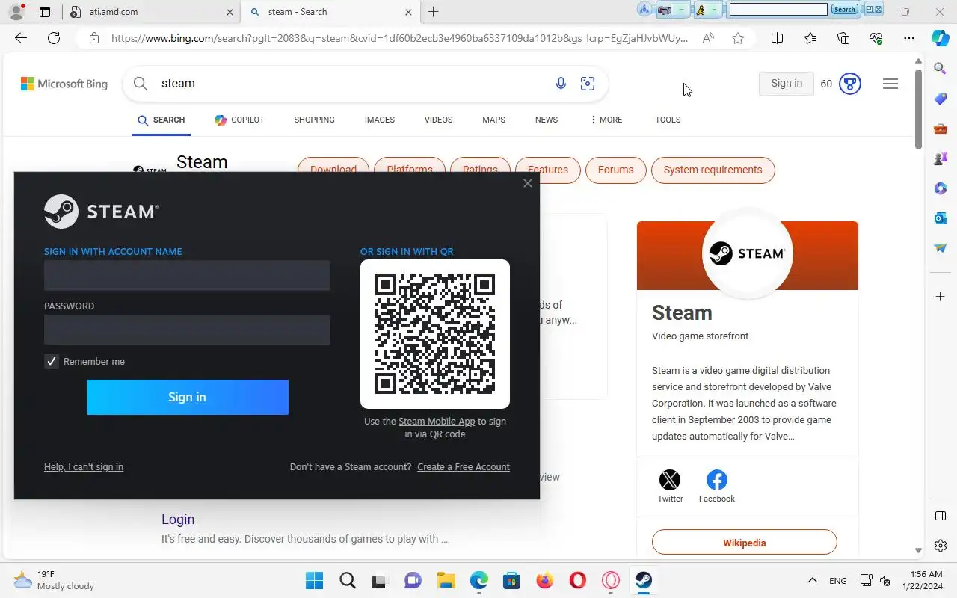Open the Copilot sidebar icon
The height and width of the screenshot is (598, 957).
pos(941,38)
